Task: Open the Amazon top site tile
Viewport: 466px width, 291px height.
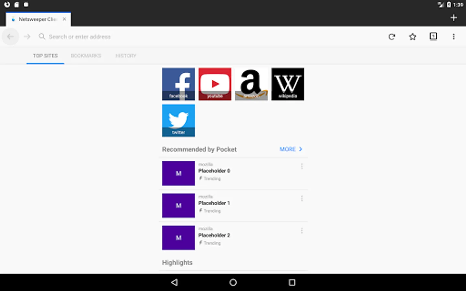Action: (251, 84)
